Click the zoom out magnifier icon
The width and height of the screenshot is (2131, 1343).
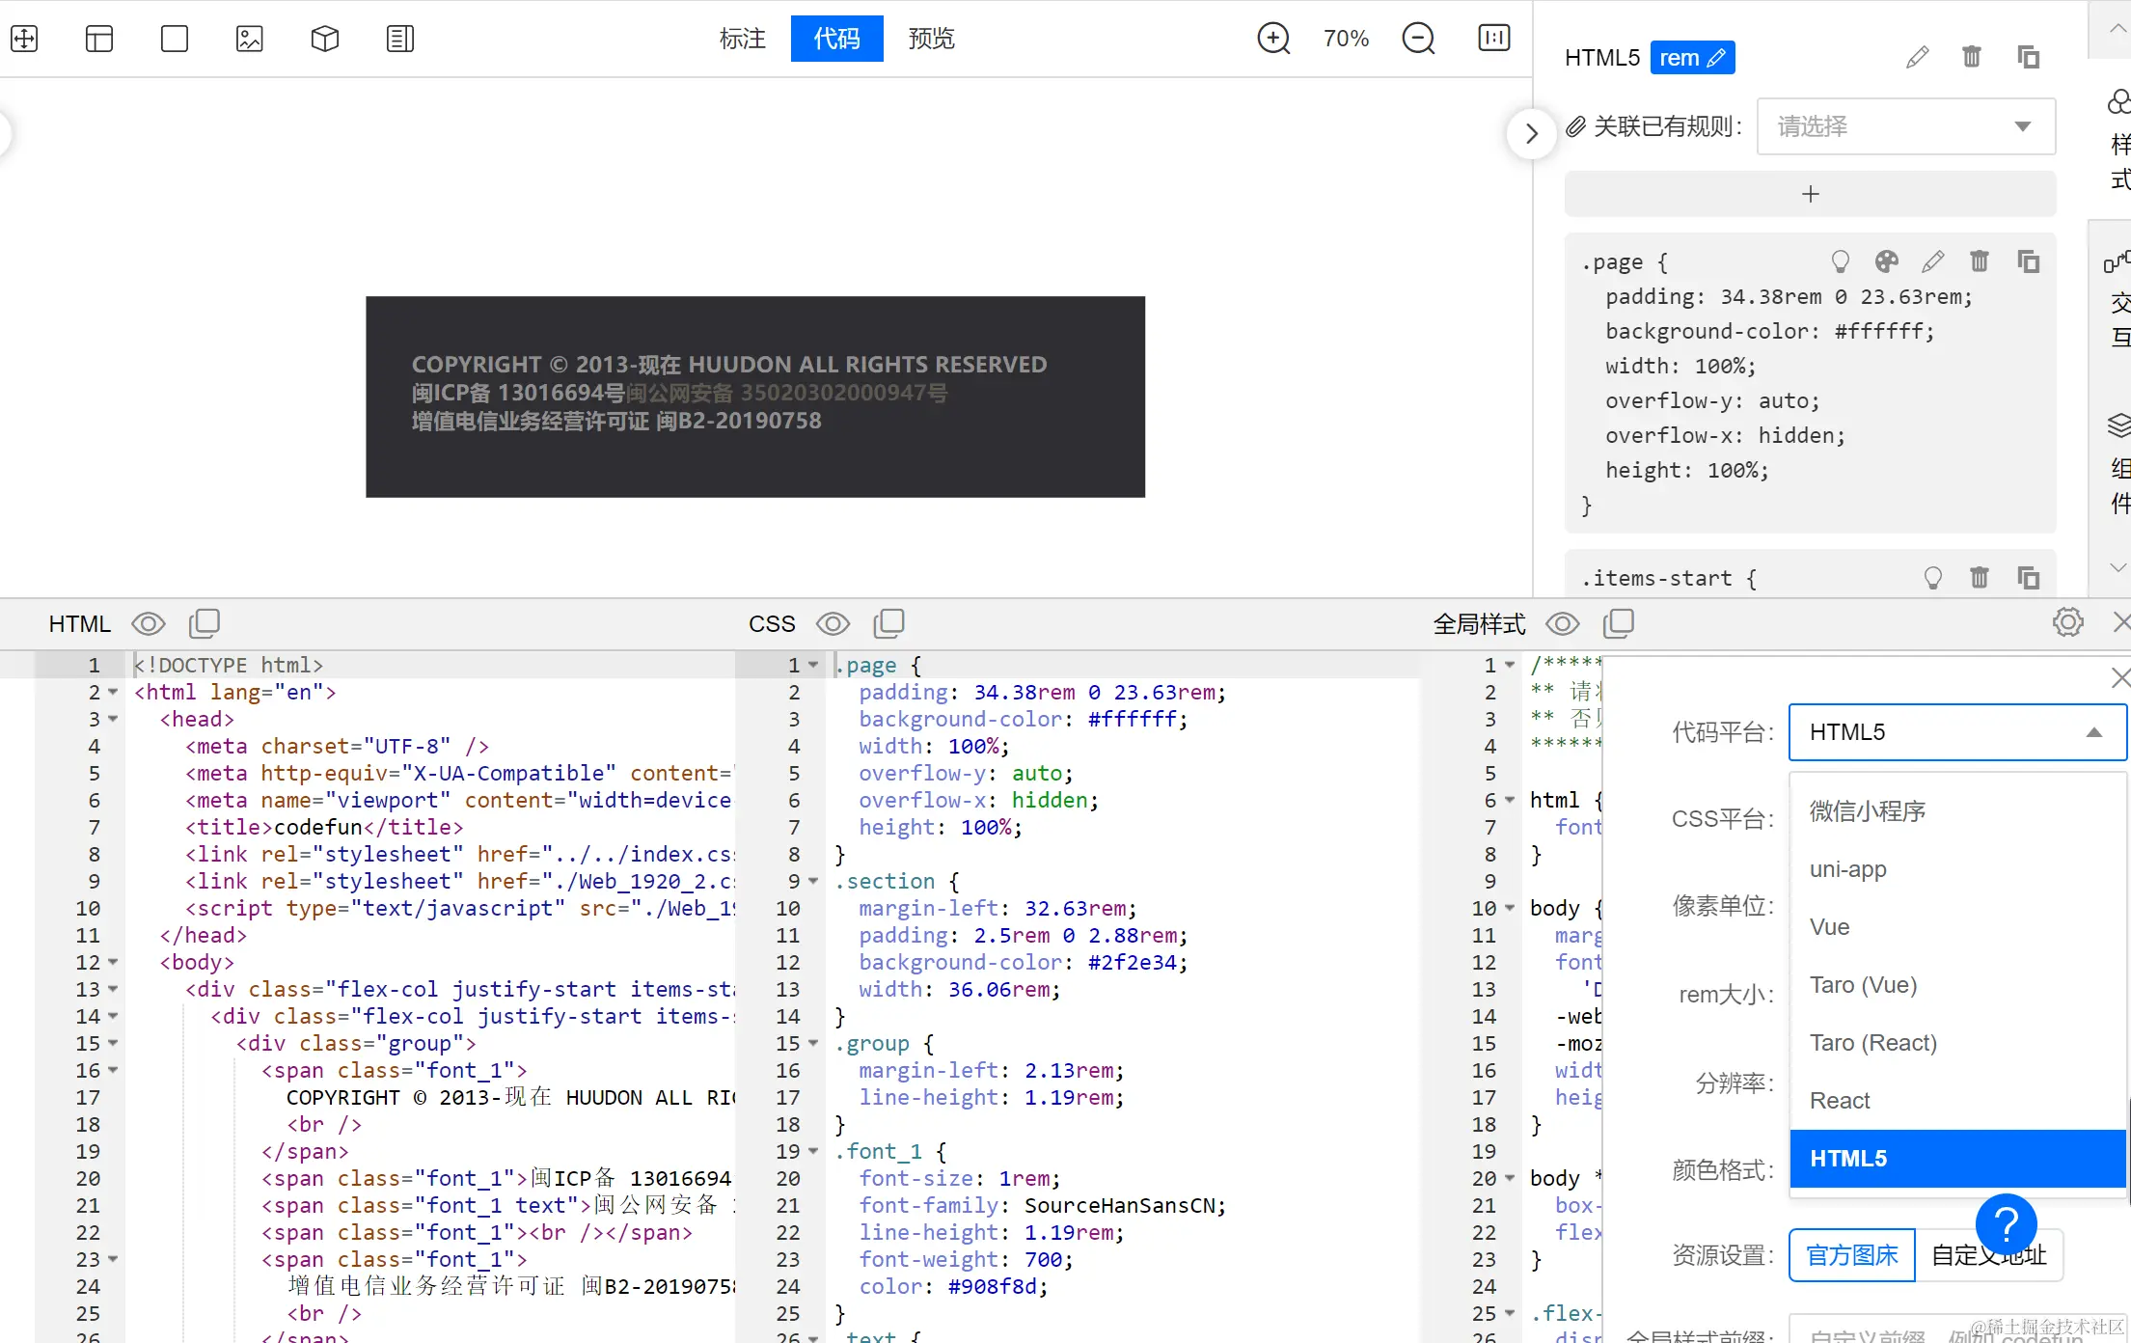point(1418,39)
